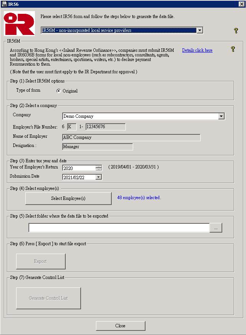Image resolution: width=246 pixels, height=335 pixels.
Task: Click the red IR logo image
Action: (x=19, y=24)
